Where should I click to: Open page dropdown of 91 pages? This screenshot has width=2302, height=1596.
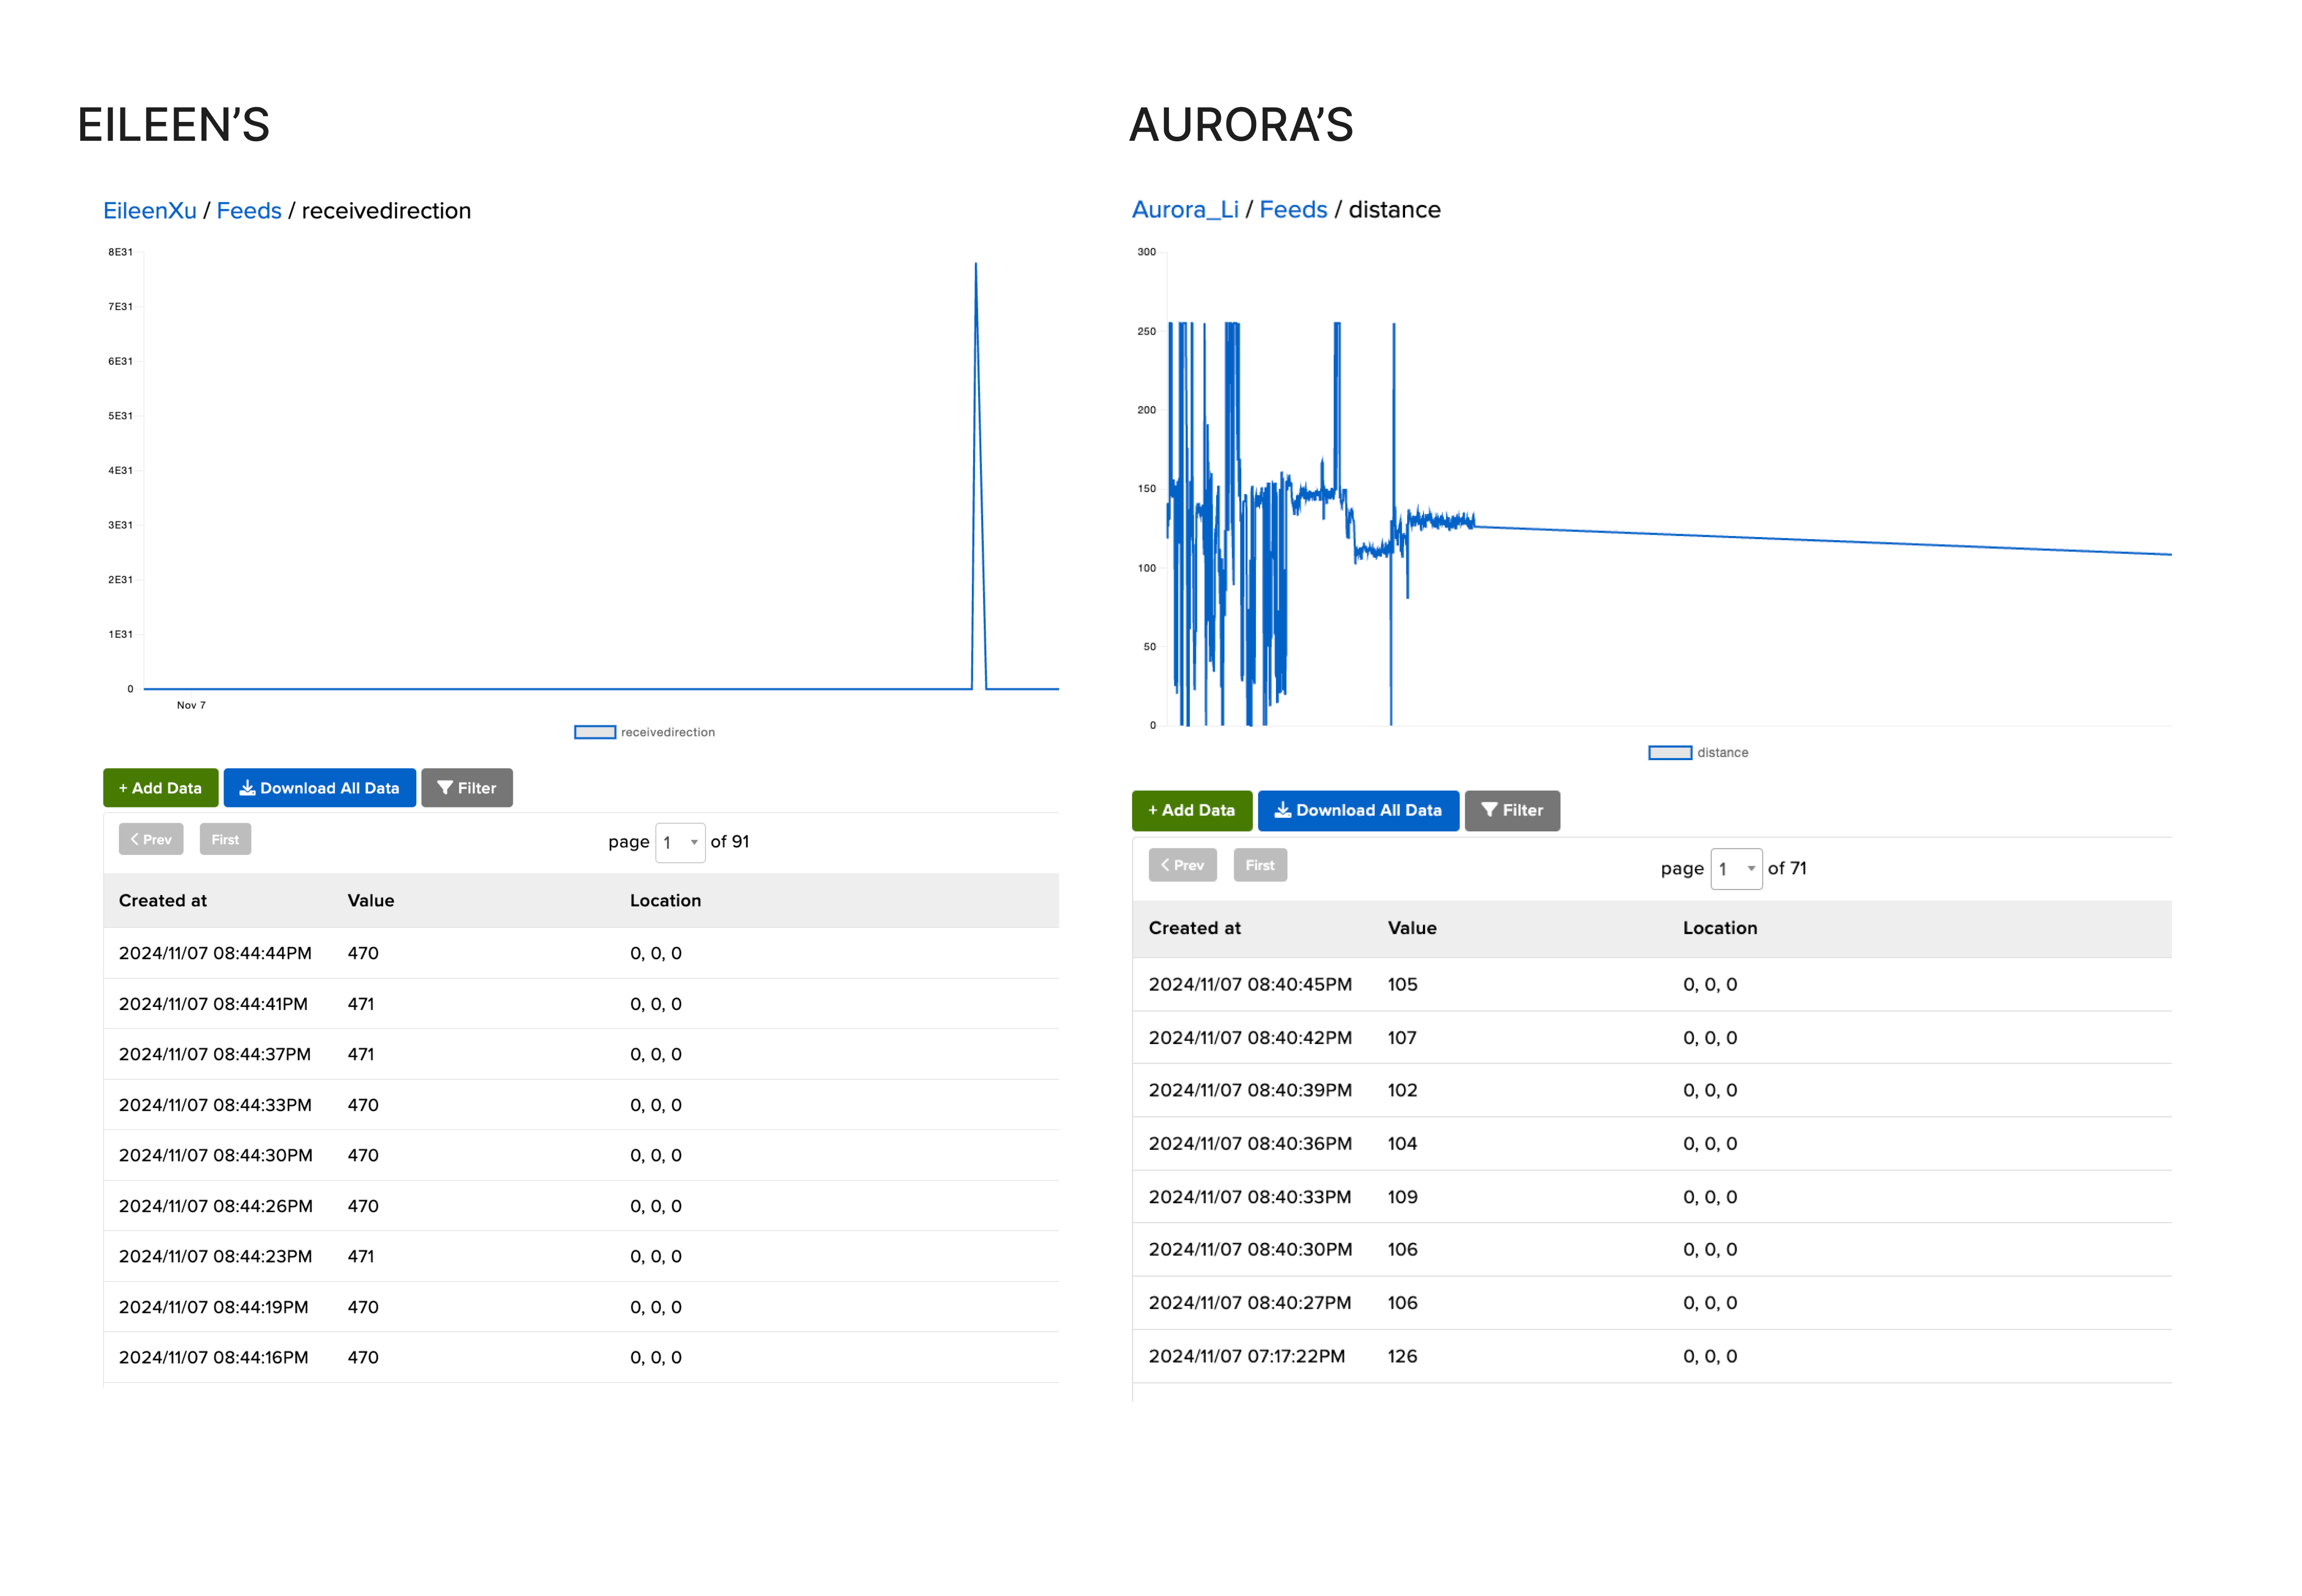(680, 842)
